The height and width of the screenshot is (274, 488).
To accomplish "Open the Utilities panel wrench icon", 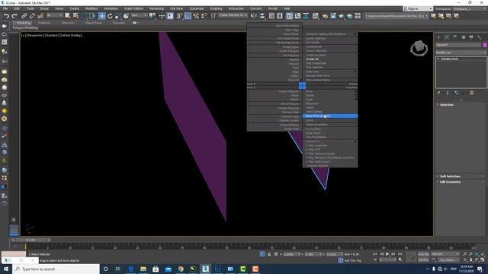I will (480, 37).
